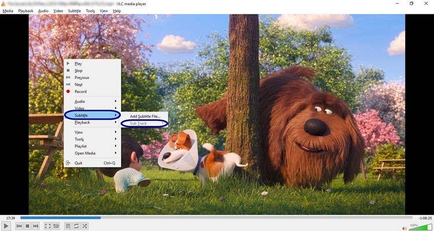Open the View menu in menu bar
Screen dimensions: 434x231
(x=104, y=11)
